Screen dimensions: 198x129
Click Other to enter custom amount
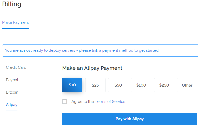[x=187, y=85]
